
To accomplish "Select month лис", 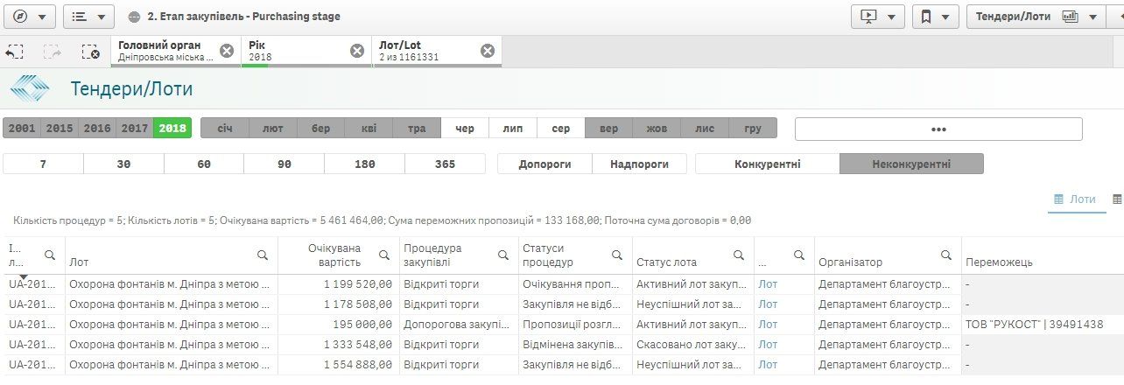I will tap(705, 128).
